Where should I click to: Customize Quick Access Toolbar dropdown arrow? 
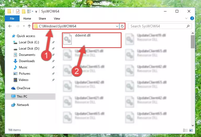tap(36, 12)
